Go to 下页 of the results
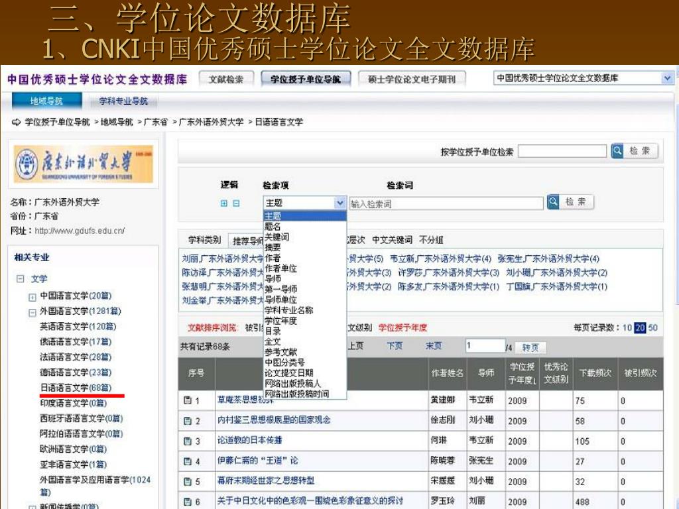The image size is (679, 509). coord(395,346)
